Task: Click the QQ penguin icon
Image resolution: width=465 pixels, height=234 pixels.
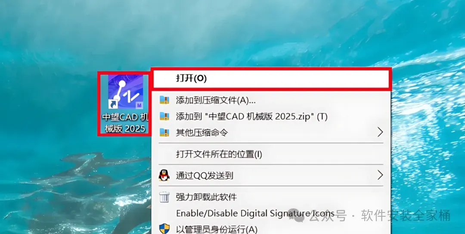Action: (164, 175)
